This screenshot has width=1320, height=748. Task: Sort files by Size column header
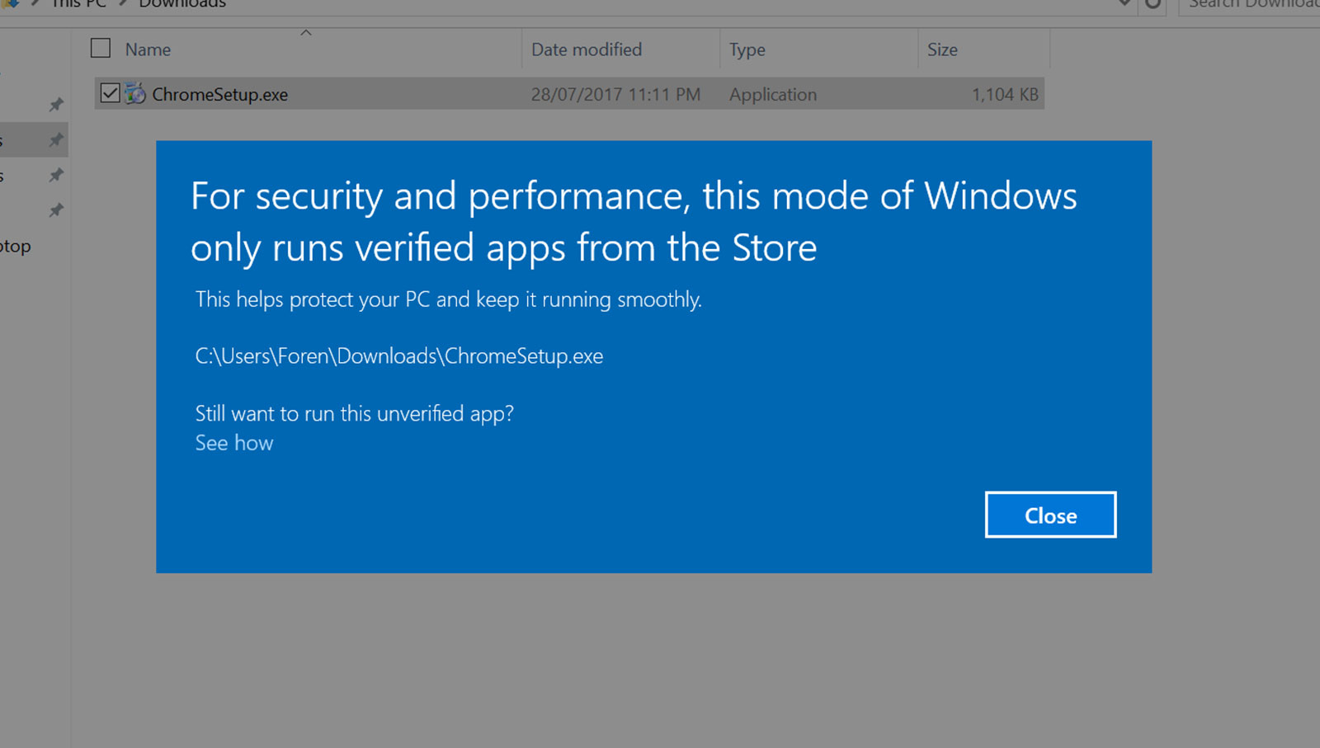click(x=942, y=49)
